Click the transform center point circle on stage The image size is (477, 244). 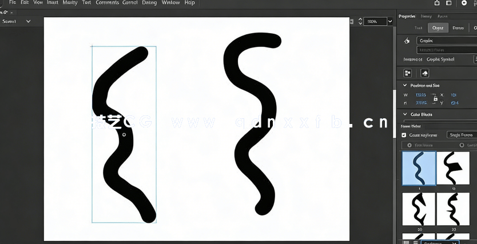(x=124, y=134)
